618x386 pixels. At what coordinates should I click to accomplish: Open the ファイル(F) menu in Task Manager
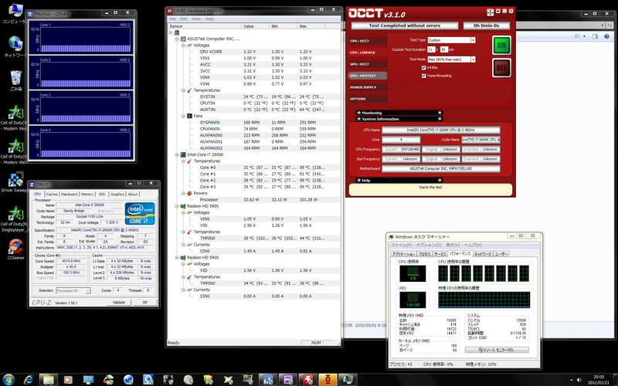point(401,245)
